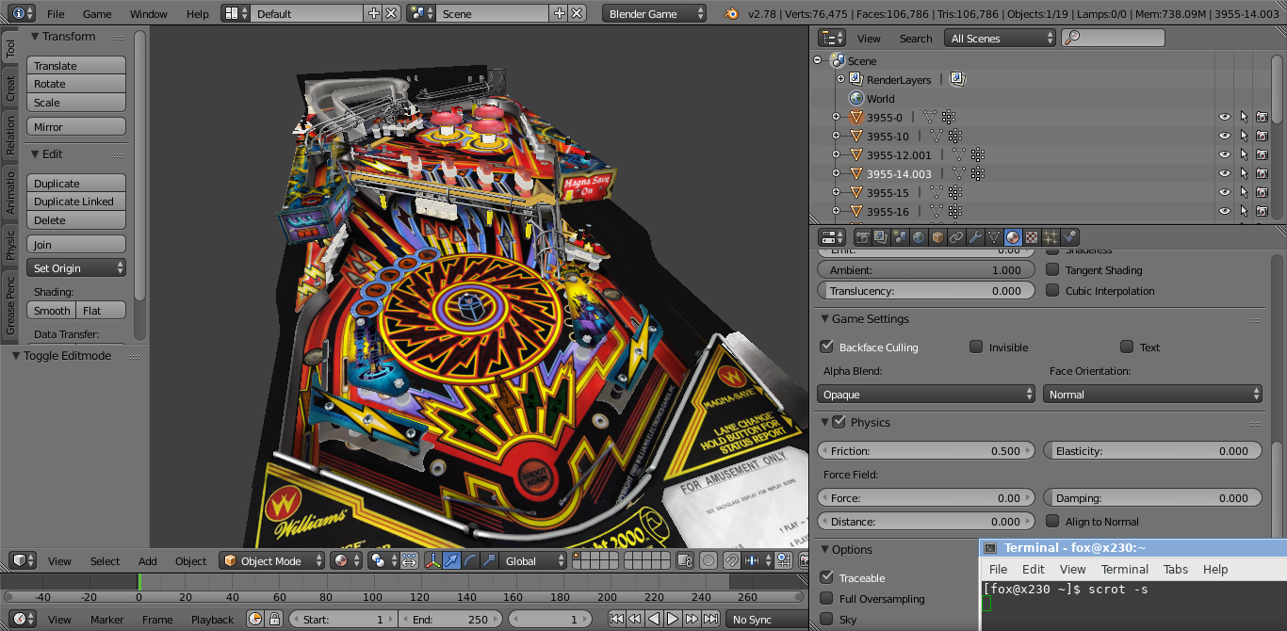Enable the Invisible checkbox

click(x=977, y=347)
